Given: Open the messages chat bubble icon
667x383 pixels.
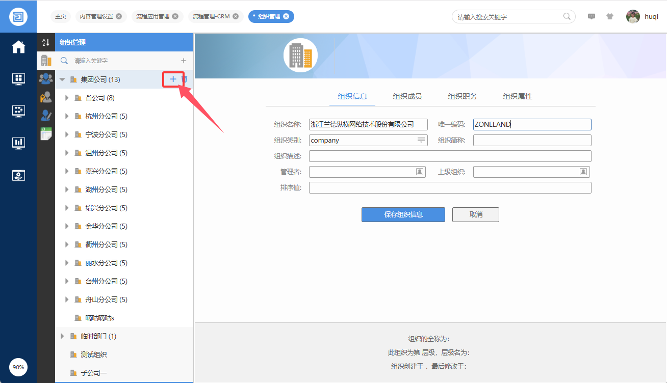Looking at the screenshot, I should point(592,16).
